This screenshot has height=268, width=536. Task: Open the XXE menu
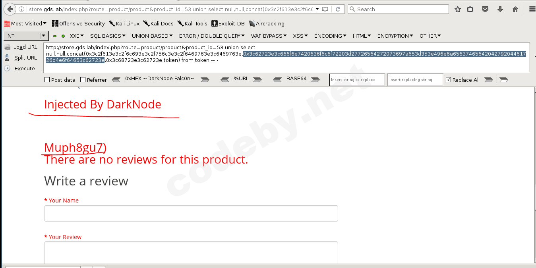tap(77, 36)
